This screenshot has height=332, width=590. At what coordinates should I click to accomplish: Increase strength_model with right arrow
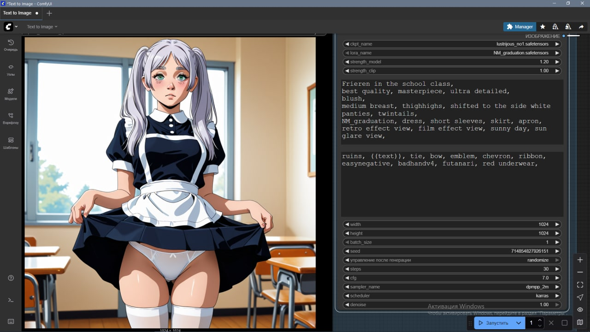coord(557,62)
